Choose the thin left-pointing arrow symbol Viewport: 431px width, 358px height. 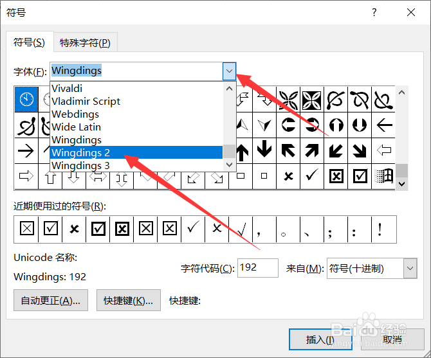384,125
